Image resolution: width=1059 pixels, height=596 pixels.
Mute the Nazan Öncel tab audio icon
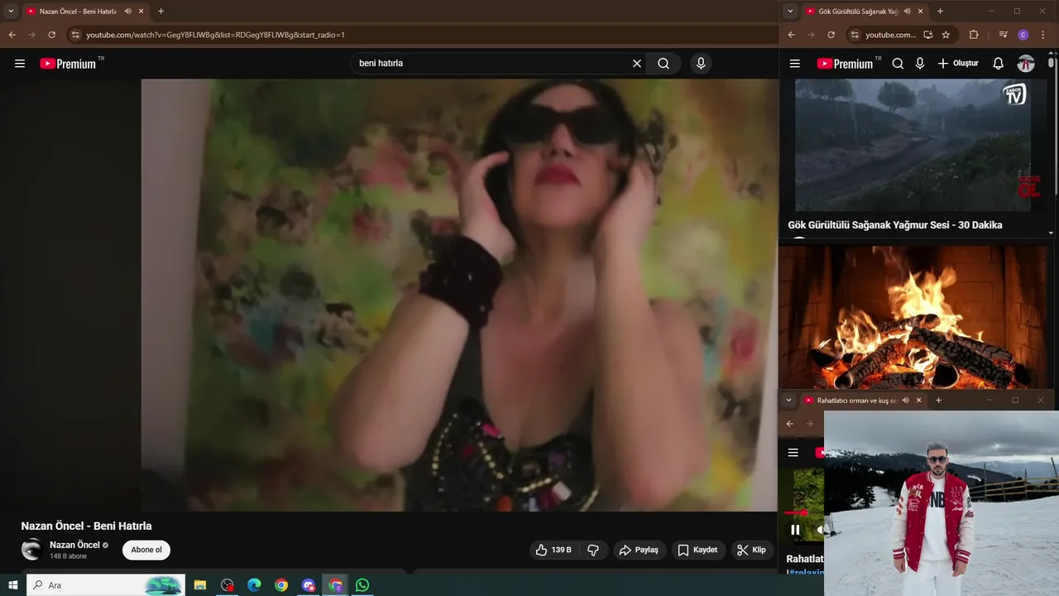[x=127, y=12]
